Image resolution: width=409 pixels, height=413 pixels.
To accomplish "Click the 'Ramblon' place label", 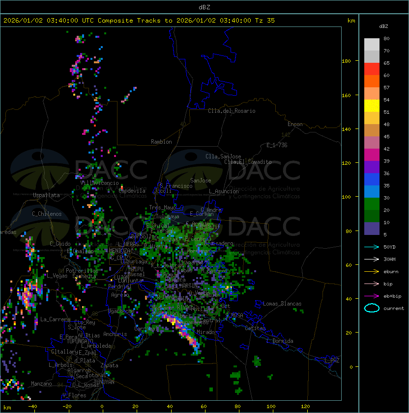I will [x=161, y=142].
